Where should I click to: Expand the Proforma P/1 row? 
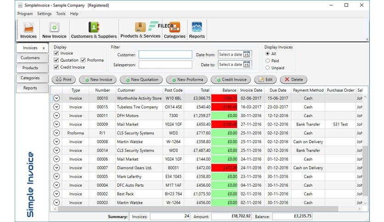tap(56, 133)
